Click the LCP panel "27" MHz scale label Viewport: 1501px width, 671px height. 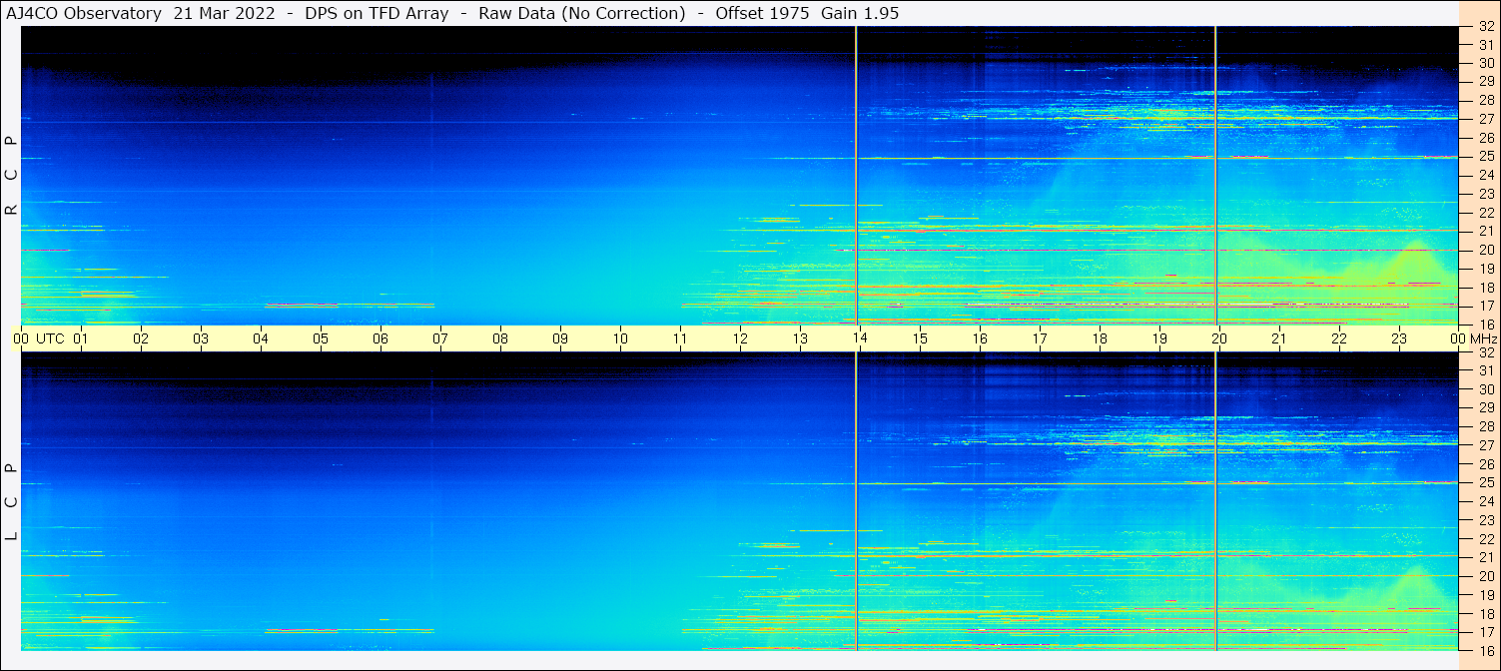tap(1486, 445)
